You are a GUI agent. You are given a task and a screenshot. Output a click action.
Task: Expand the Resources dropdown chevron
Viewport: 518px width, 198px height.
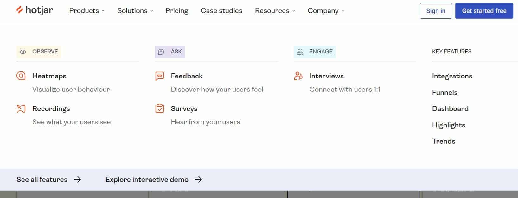pyautogui.click(x=293, y=11)
